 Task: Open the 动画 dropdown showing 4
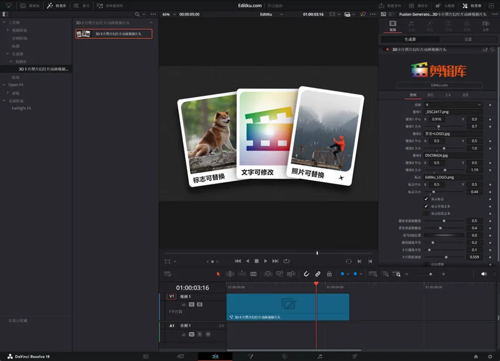(452, 105)
